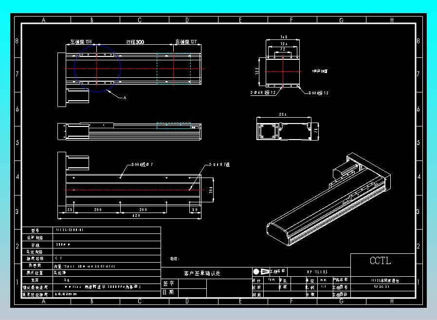This screenshot has width=437, height=320.
Task: Select the ±0.02mm repeat accuracy value
Action: pos(66,294)
